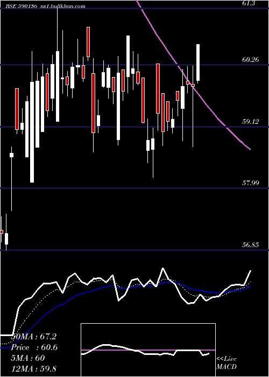The image size is (269, 377).
Task: Select the 56.85 price level label
Action: pyautogui.click(x=251, y=245)
